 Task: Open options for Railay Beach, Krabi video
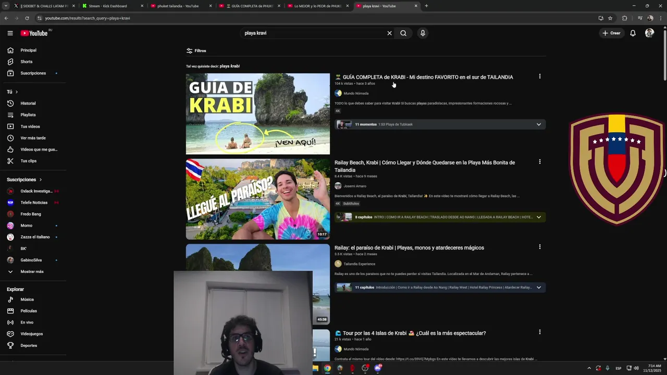click(x=539, y=162)
